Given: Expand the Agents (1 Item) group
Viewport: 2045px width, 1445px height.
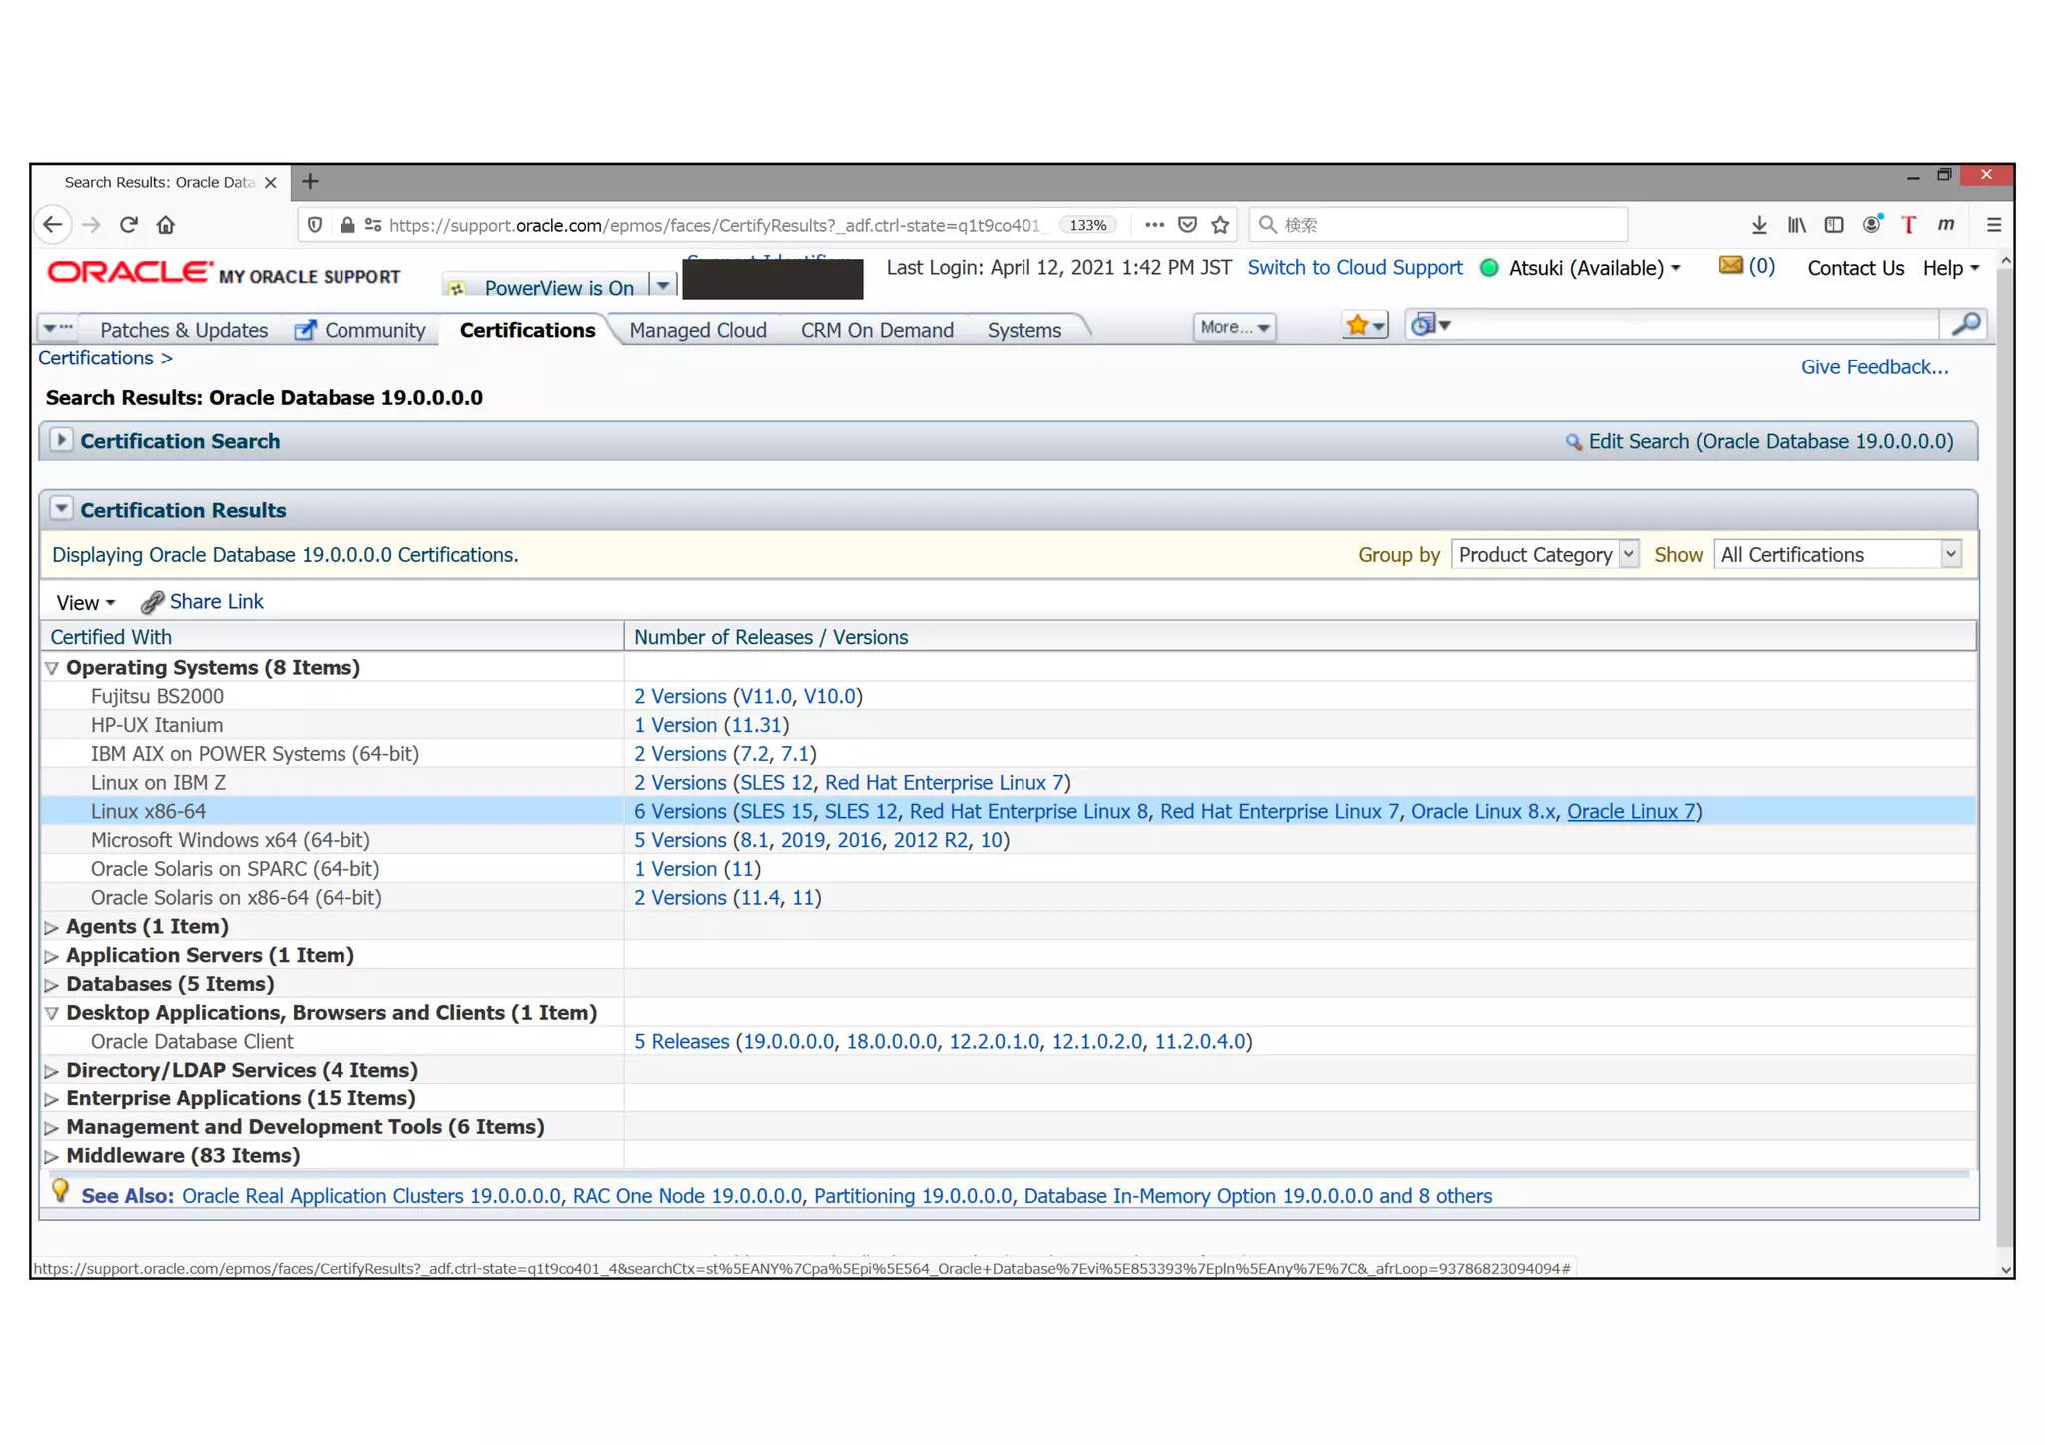Looking at the screenshot, I should pyautogui.click(x=51, y=928).
